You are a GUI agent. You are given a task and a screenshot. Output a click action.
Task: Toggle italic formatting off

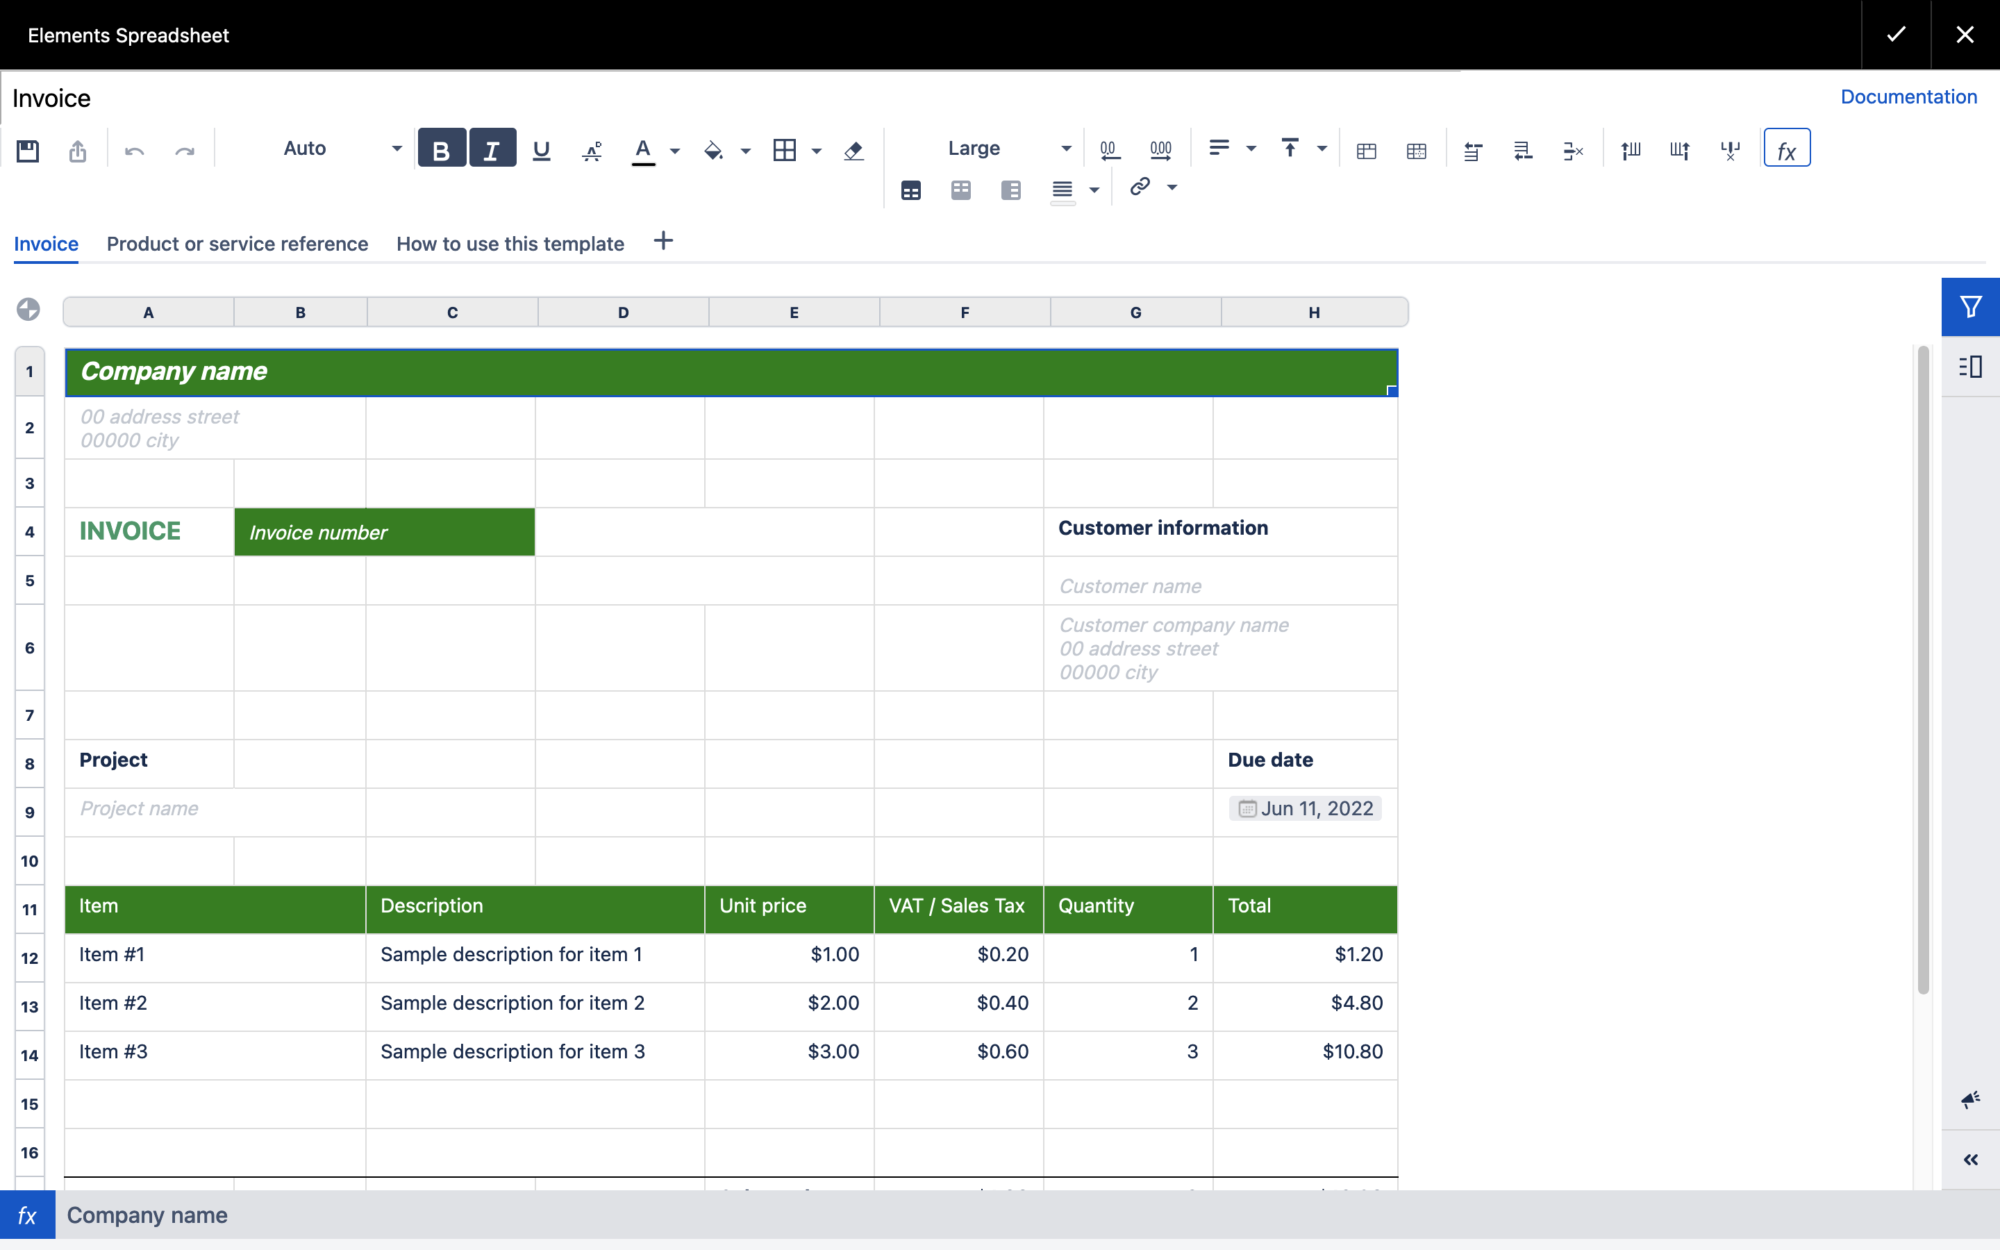pos(492,149)
